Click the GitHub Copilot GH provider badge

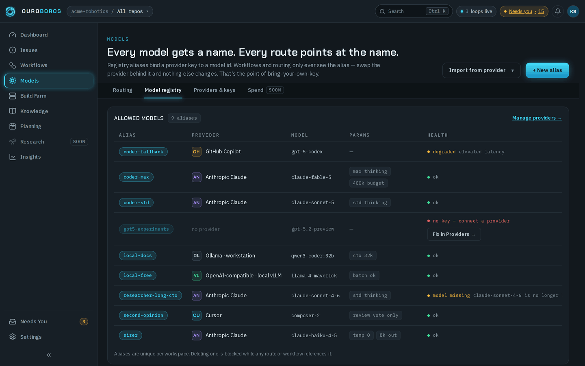pyautogui.click(x=197, y=152)
